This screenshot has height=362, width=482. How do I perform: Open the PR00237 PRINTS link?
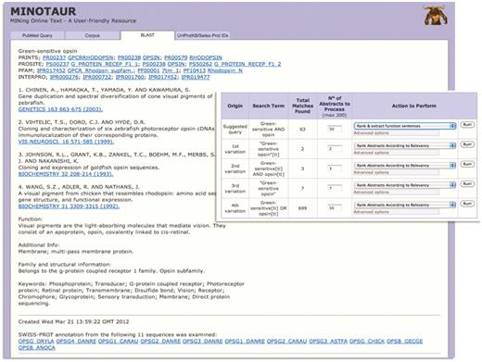(54, 57)
